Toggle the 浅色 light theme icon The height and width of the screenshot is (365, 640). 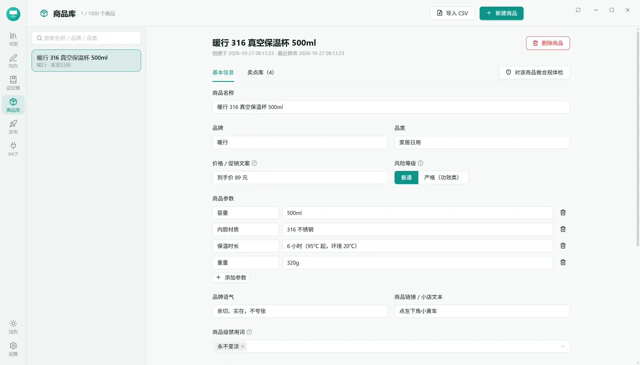point(13,327)
